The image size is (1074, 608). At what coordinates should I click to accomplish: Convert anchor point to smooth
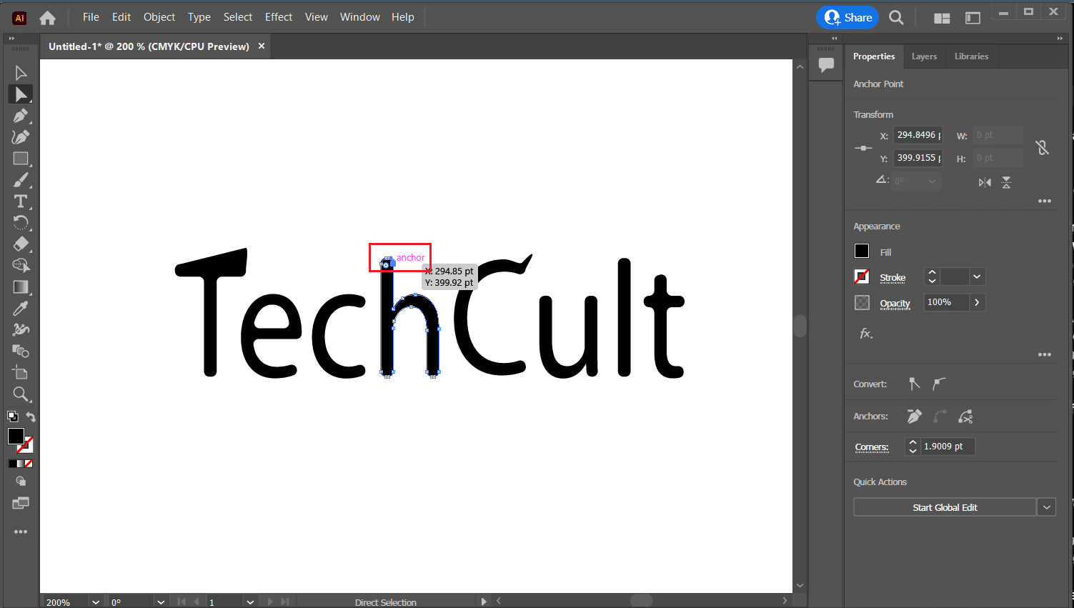[940, 384]
